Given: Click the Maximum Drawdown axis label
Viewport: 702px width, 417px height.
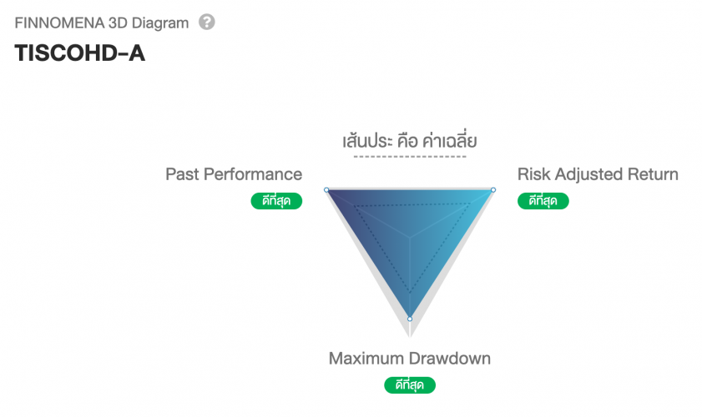Looking at the screenshot, I should click(409, 359).
